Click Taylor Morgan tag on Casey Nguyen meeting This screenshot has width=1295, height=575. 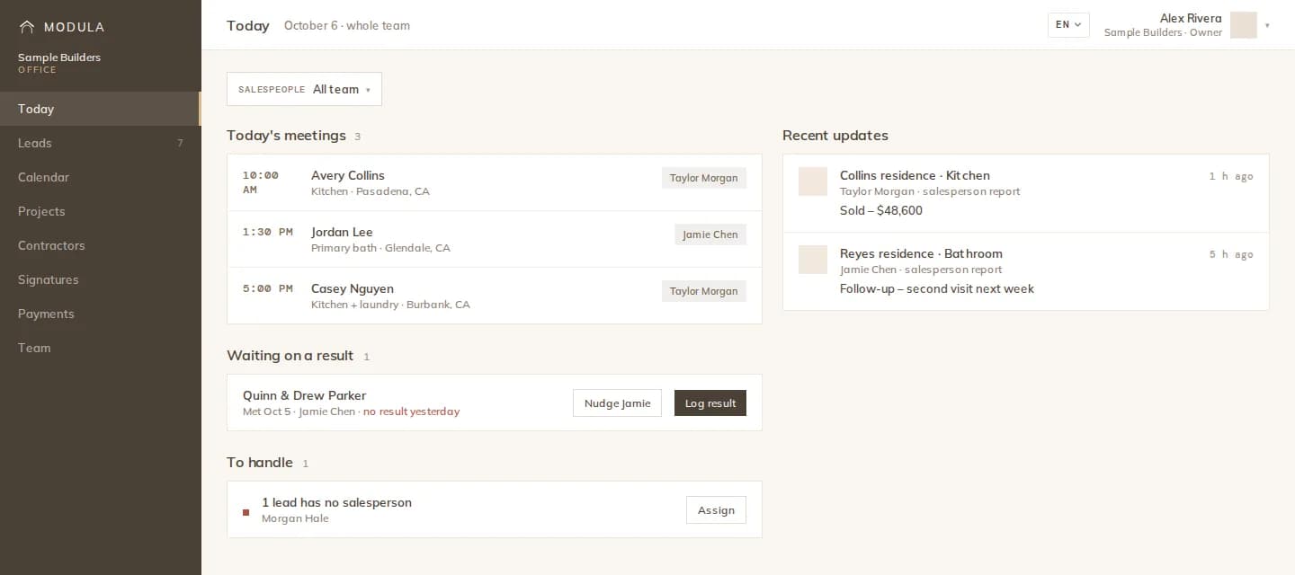704,291
